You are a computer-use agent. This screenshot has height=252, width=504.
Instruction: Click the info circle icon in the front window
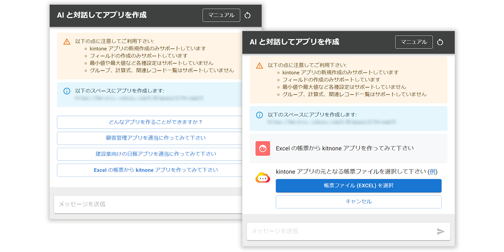pyautogui.click(x=259, y=115)
